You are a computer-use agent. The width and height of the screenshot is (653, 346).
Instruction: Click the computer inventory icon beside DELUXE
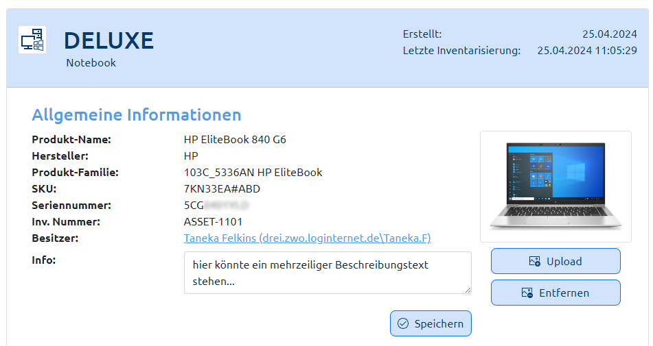(x=32, y=40)
